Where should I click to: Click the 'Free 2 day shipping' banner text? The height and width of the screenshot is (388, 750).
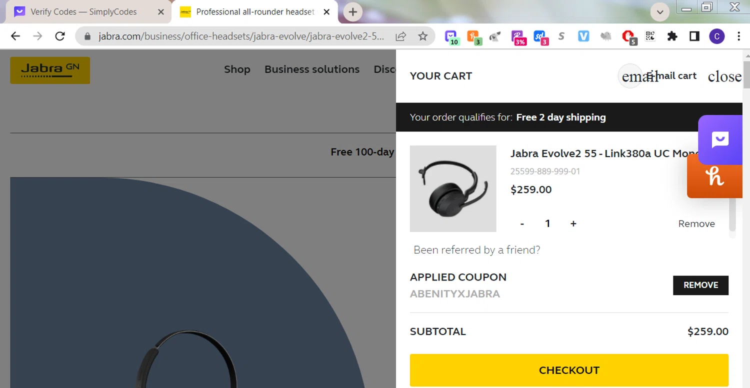(x=561, y=117)
